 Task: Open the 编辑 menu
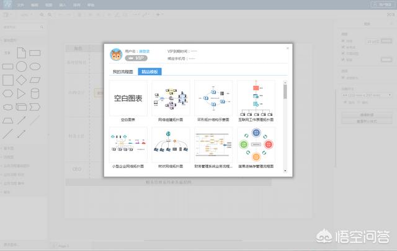[x=35, y=5]
